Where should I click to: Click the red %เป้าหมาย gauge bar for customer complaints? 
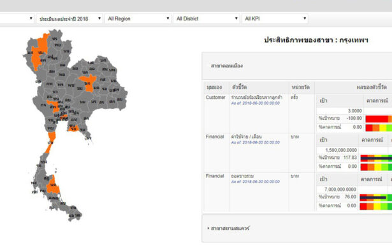(379, 119)
